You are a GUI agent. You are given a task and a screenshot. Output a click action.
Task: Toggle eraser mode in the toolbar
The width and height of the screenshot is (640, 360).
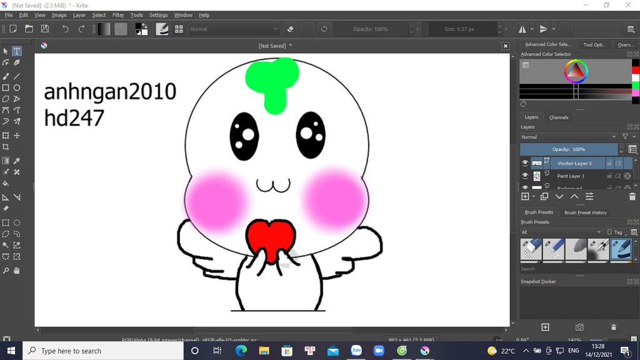coord(290,29)
